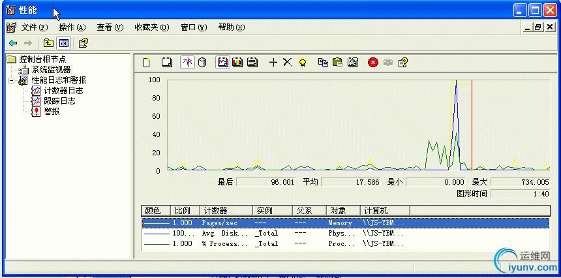Toggle the Highlight lightbulb icon
561x278 pixels.
(303, 63)
